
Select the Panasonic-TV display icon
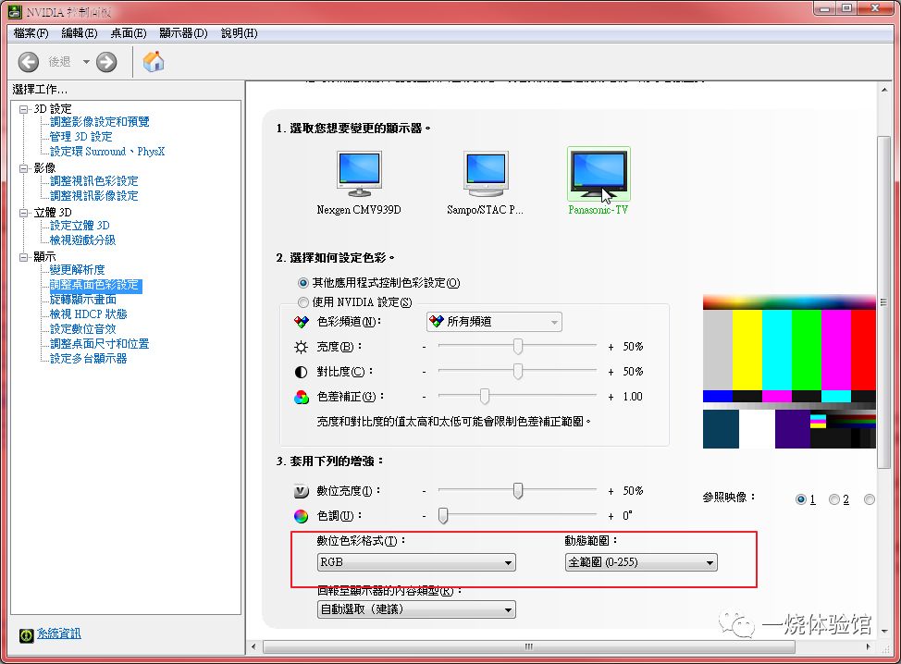point(599,172)
